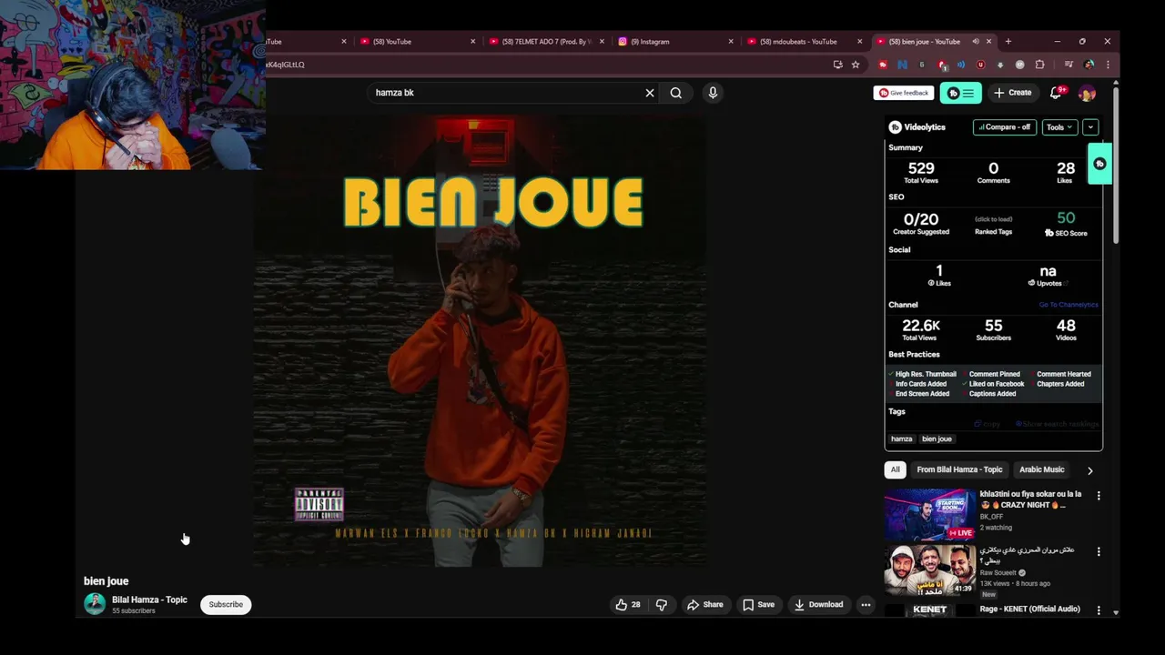1165x655 pixels.
Task: Click the red U extension icon
Action: tap(980, 65)
